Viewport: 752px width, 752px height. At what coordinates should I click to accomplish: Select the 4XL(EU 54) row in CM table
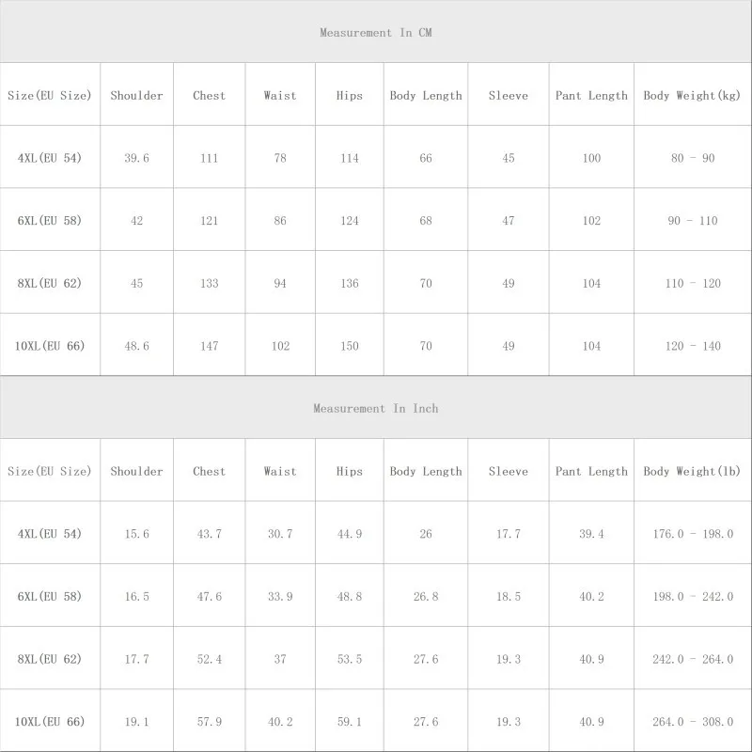click(x=50, y=158)
